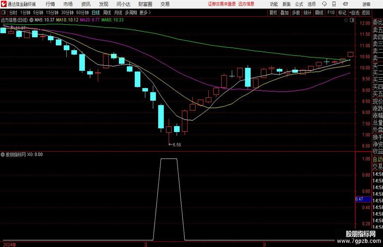383x247 pixels.
Task: Click the 标记 mark toolbar button
Action: (x=342, y=13)
